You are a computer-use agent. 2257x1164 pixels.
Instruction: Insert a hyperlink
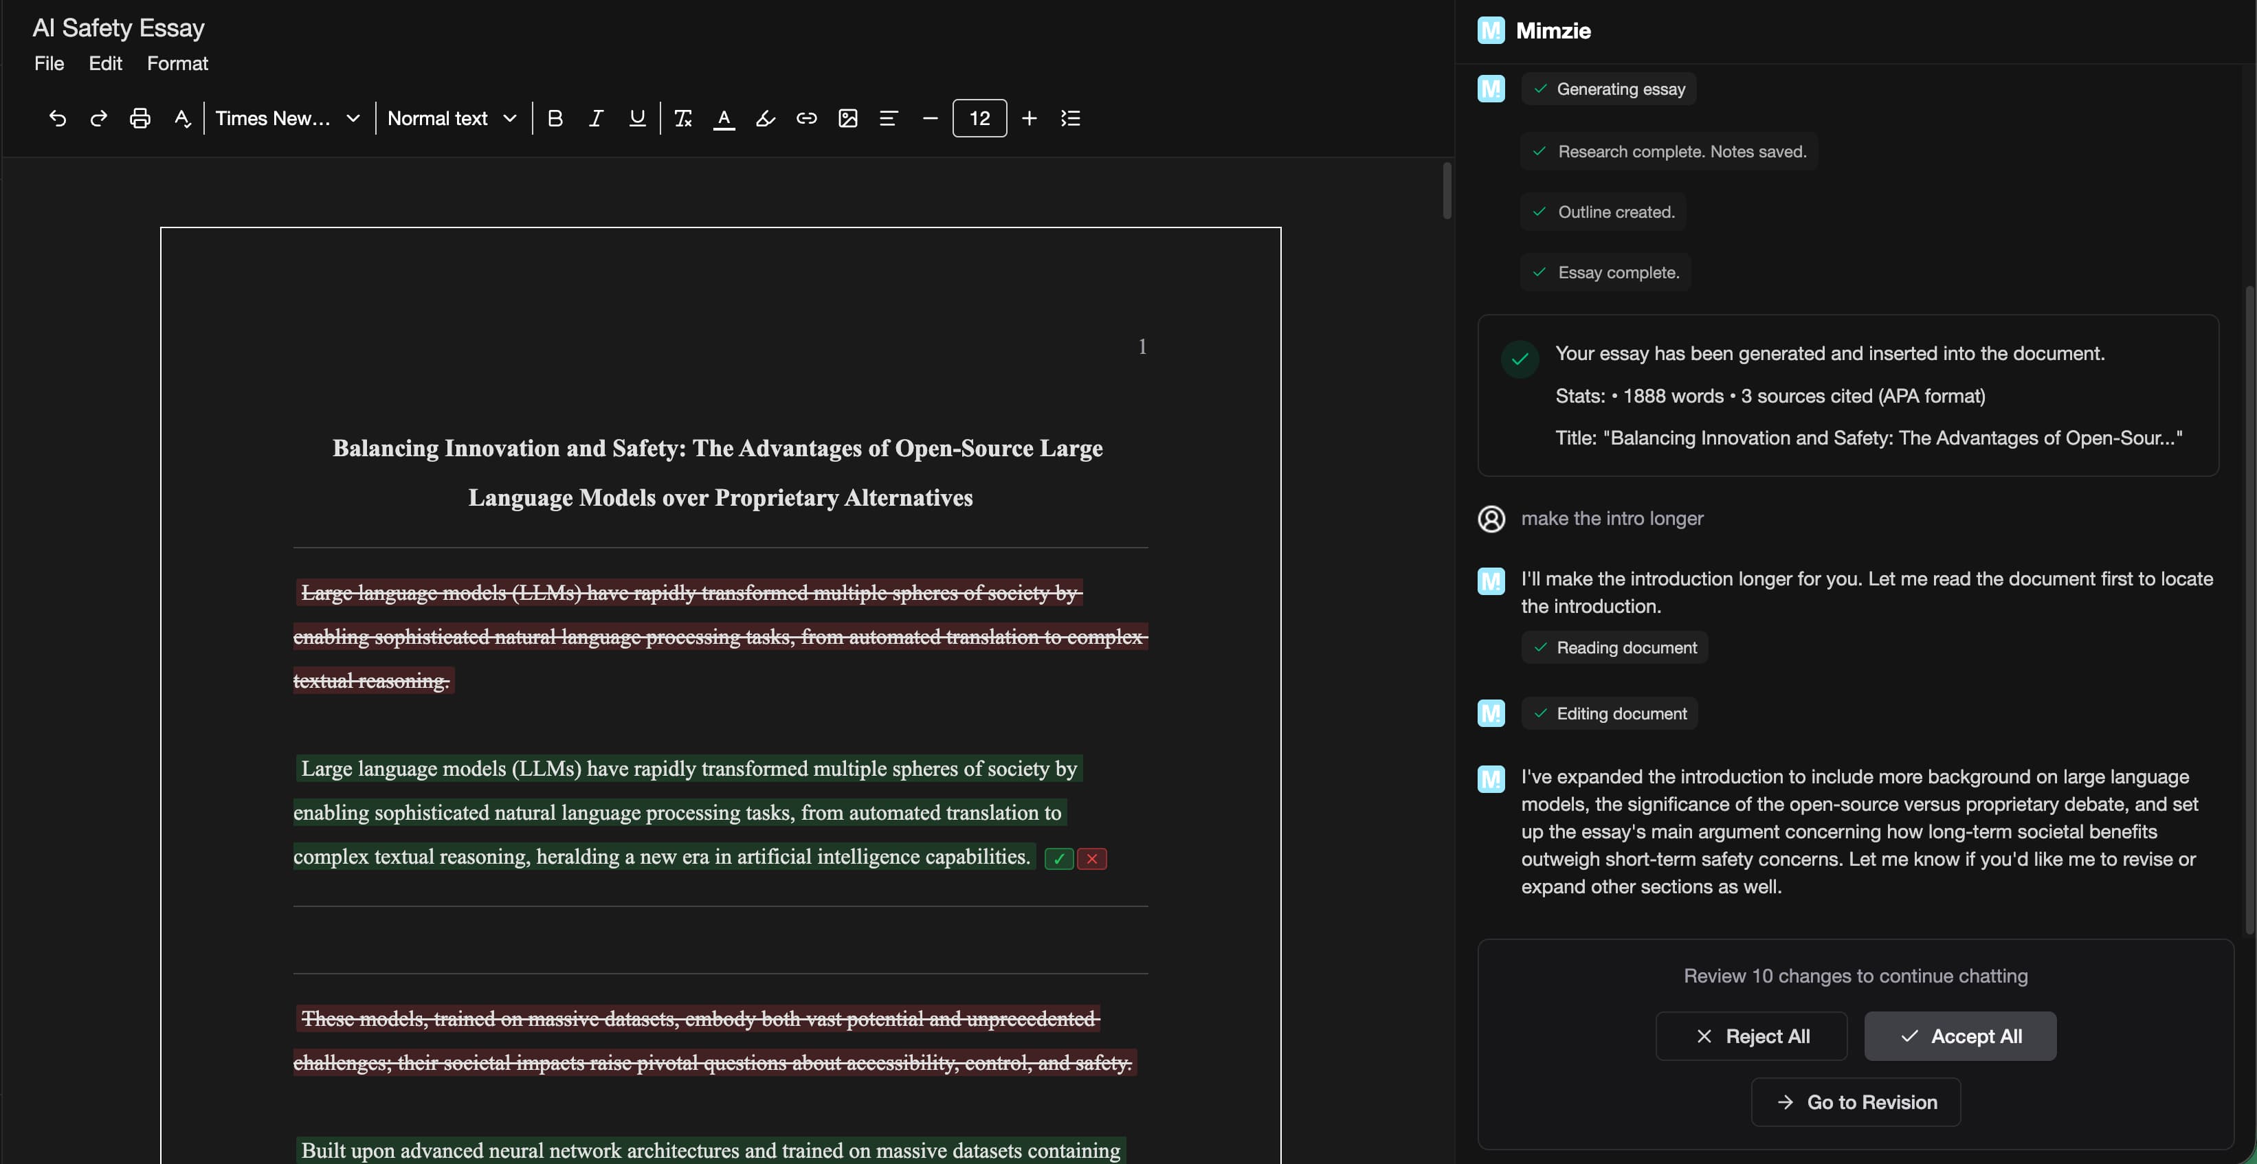point(805,118)
